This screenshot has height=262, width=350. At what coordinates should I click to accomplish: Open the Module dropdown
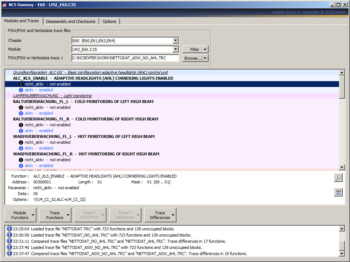[x=175, y=49]
